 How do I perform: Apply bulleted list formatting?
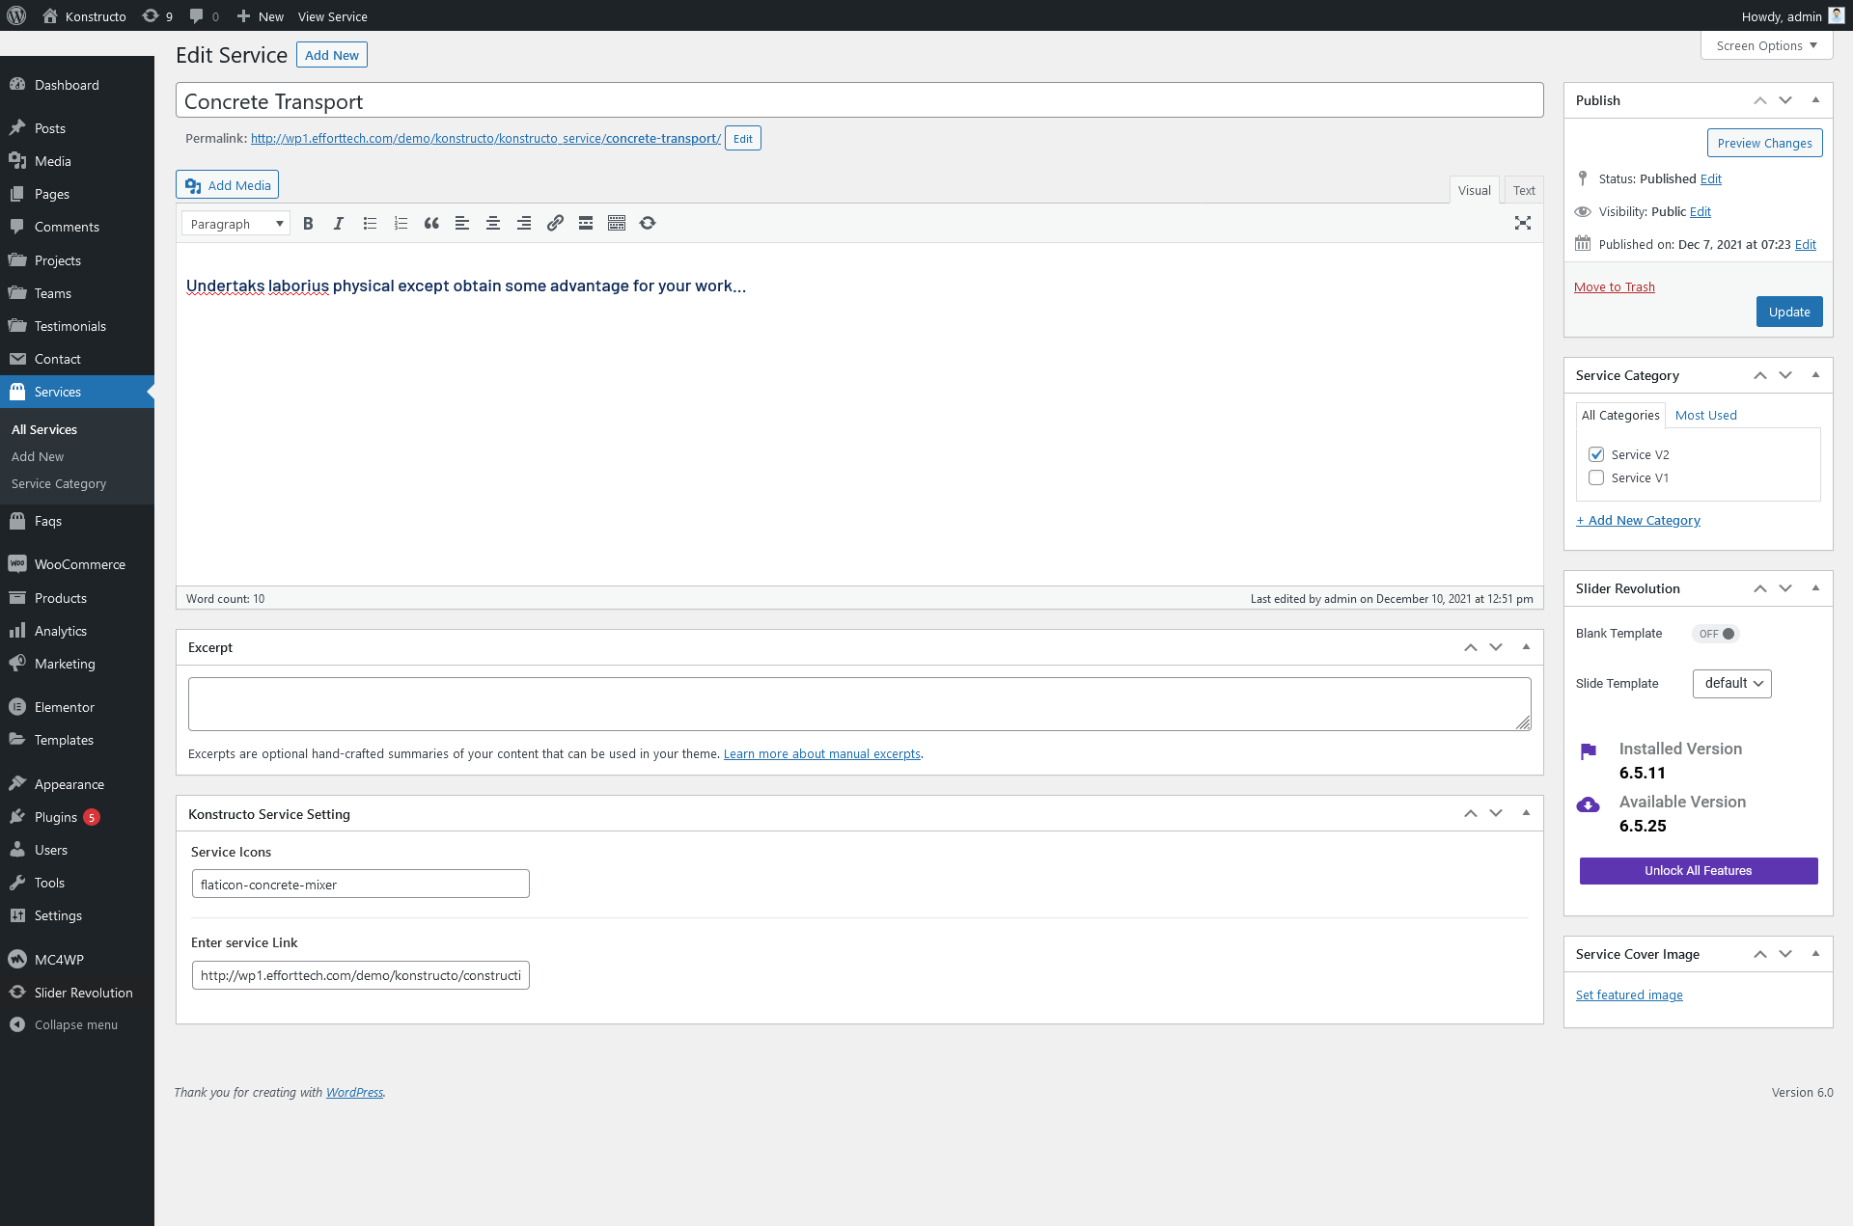(370, 224)
